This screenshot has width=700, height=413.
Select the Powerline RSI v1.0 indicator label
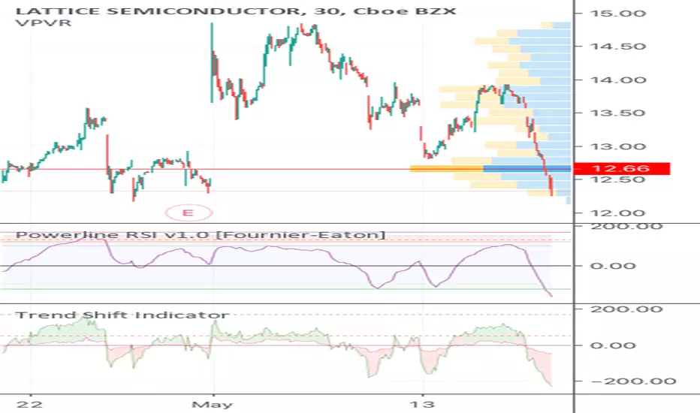(201, 235)
